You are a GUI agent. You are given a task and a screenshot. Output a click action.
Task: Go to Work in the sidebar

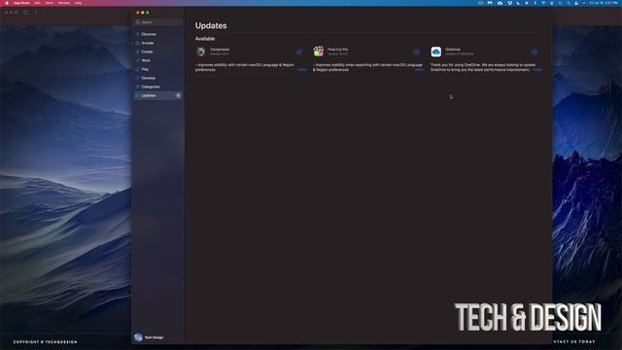157,60
